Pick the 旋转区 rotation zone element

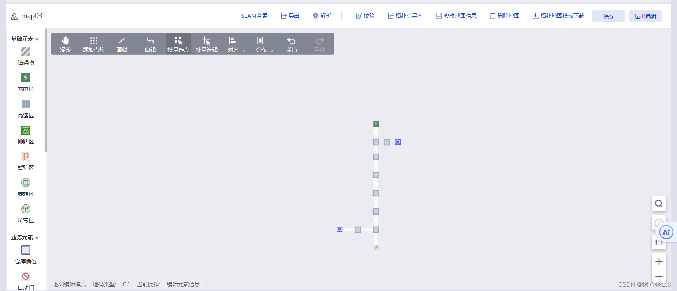click(26, 187)
